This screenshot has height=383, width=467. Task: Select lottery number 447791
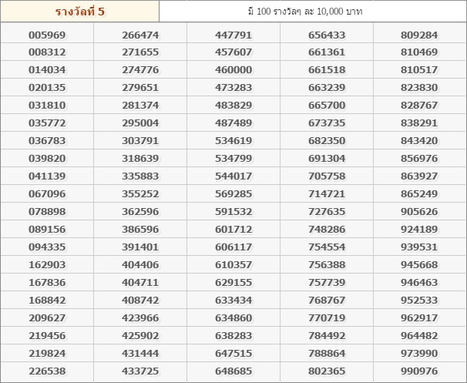[x=234, y=35]
